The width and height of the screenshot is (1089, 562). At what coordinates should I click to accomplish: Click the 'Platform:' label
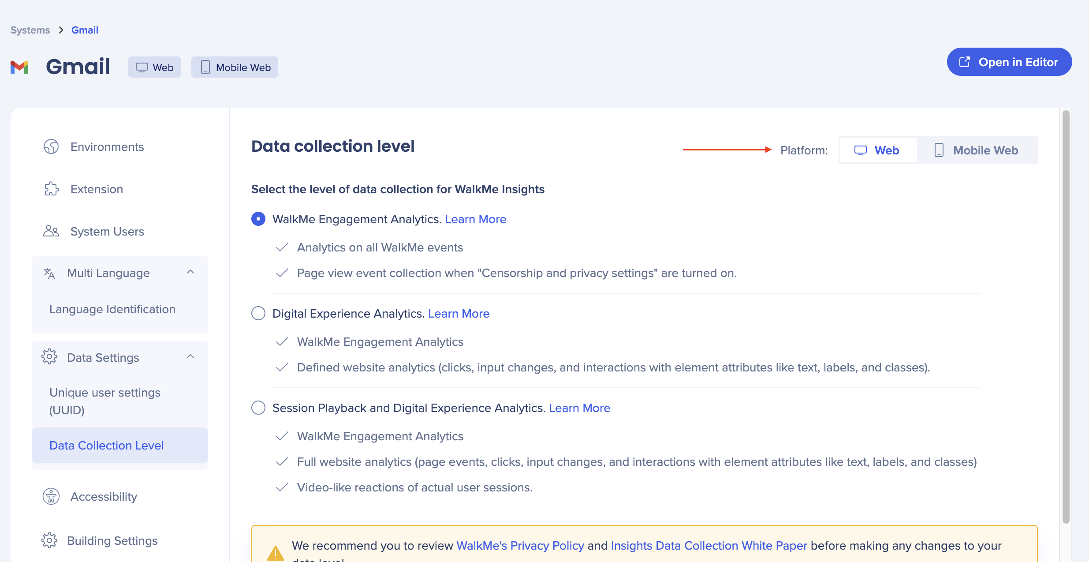[x=804, y=150]
